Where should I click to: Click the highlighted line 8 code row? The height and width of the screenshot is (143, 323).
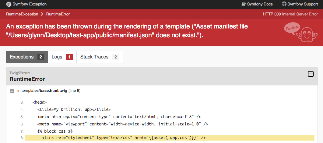170,138
